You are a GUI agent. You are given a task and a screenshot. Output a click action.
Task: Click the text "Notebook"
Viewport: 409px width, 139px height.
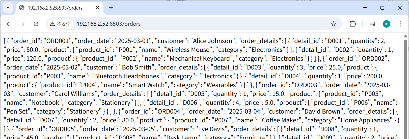(x=45, y=102)
